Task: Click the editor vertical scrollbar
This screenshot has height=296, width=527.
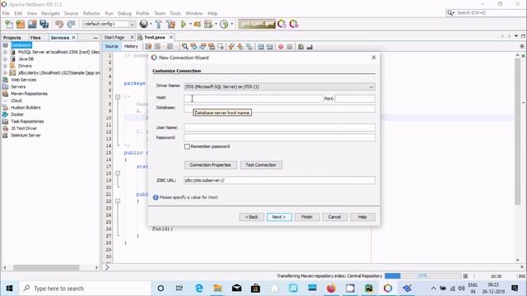Action: tap(518, 131)
